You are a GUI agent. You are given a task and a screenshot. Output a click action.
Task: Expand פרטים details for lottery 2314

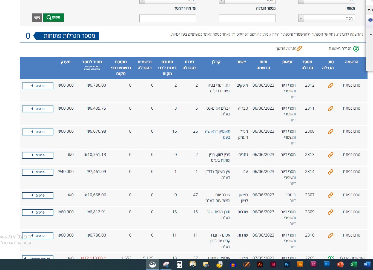pyautogui.click(x=38, y=172)
